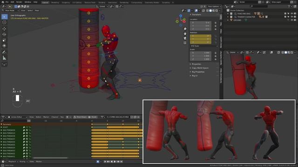Open the Marker menu in Action Editor header

(46, 117)
